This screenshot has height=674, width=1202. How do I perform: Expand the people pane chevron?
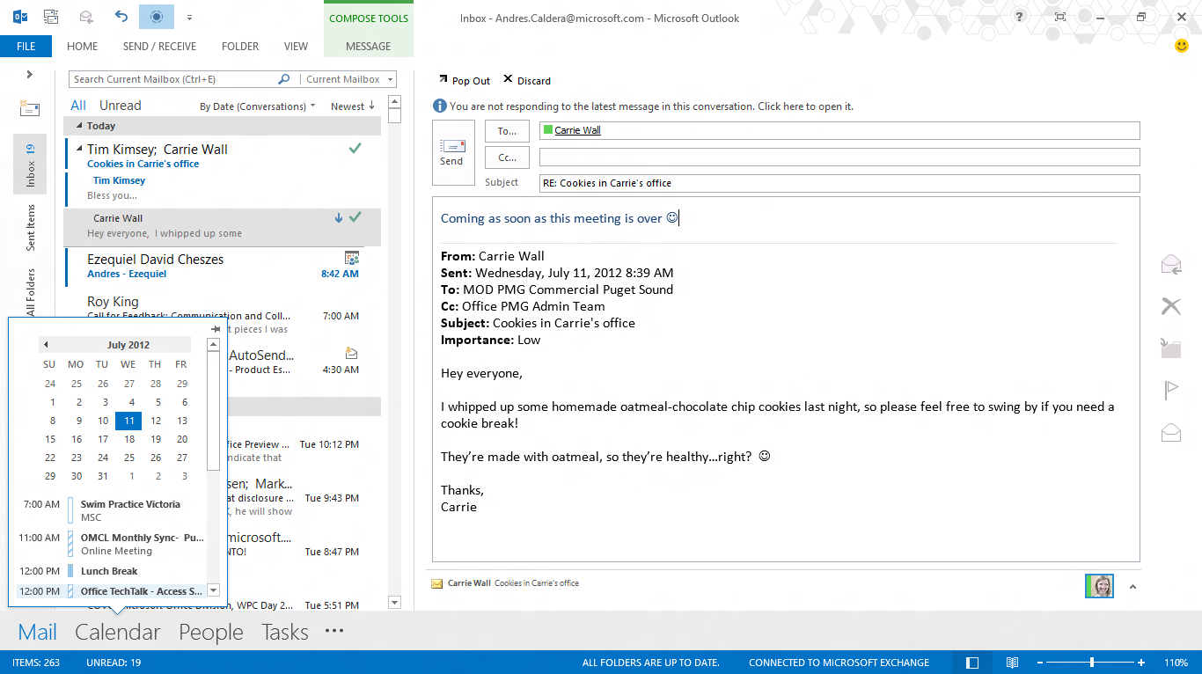[1132, 587]
